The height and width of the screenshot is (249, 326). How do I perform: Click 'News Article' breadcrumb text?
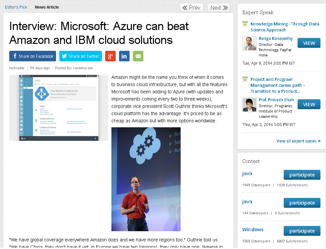click(x=47, y=7)
